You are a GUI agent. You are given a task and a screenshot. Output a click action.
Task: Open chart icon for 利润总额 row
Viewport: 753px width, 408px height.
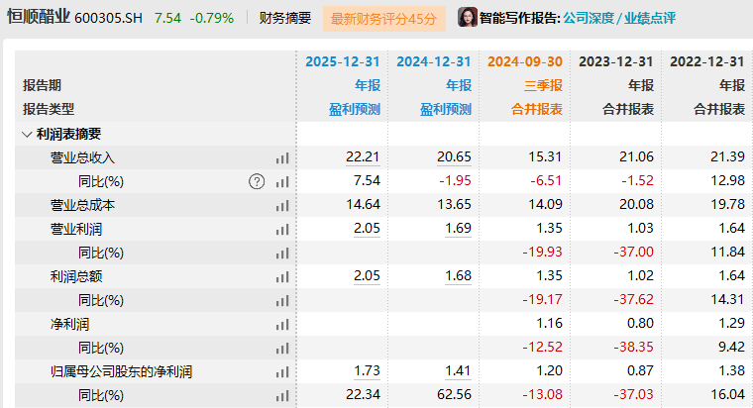pyautogui.click(x=282, y=277)
